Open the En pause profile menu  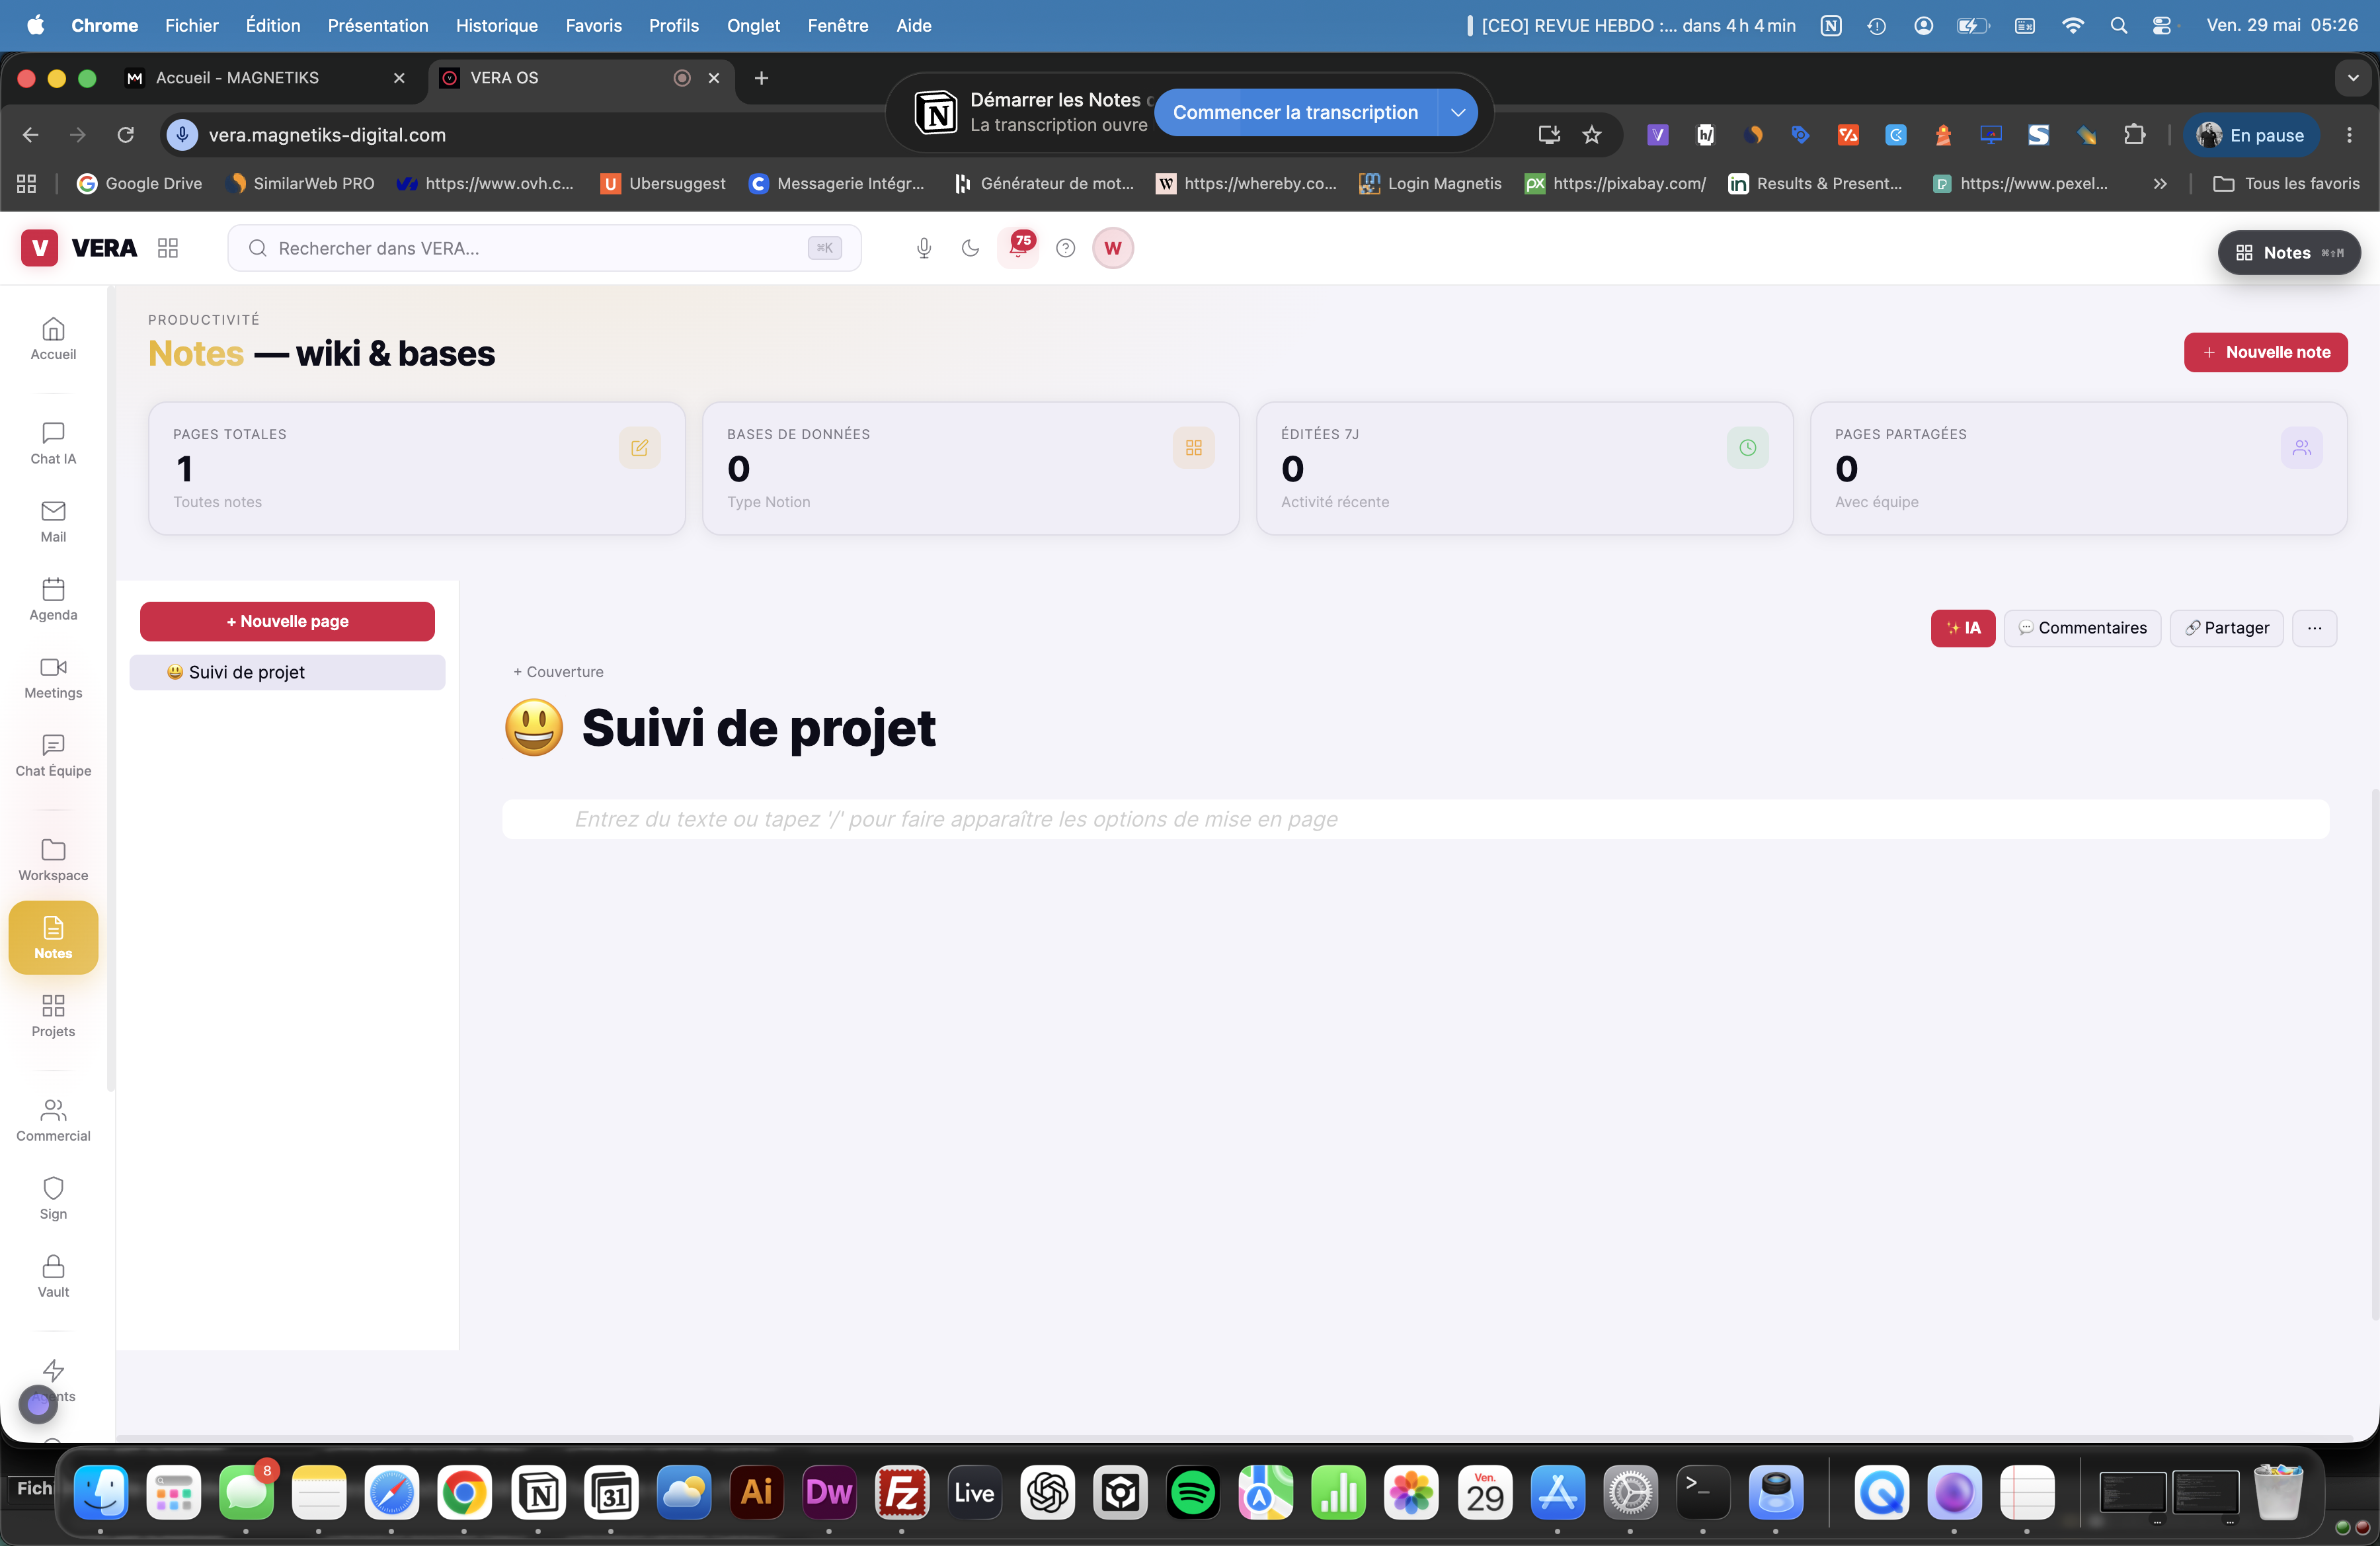[2250, 135]
